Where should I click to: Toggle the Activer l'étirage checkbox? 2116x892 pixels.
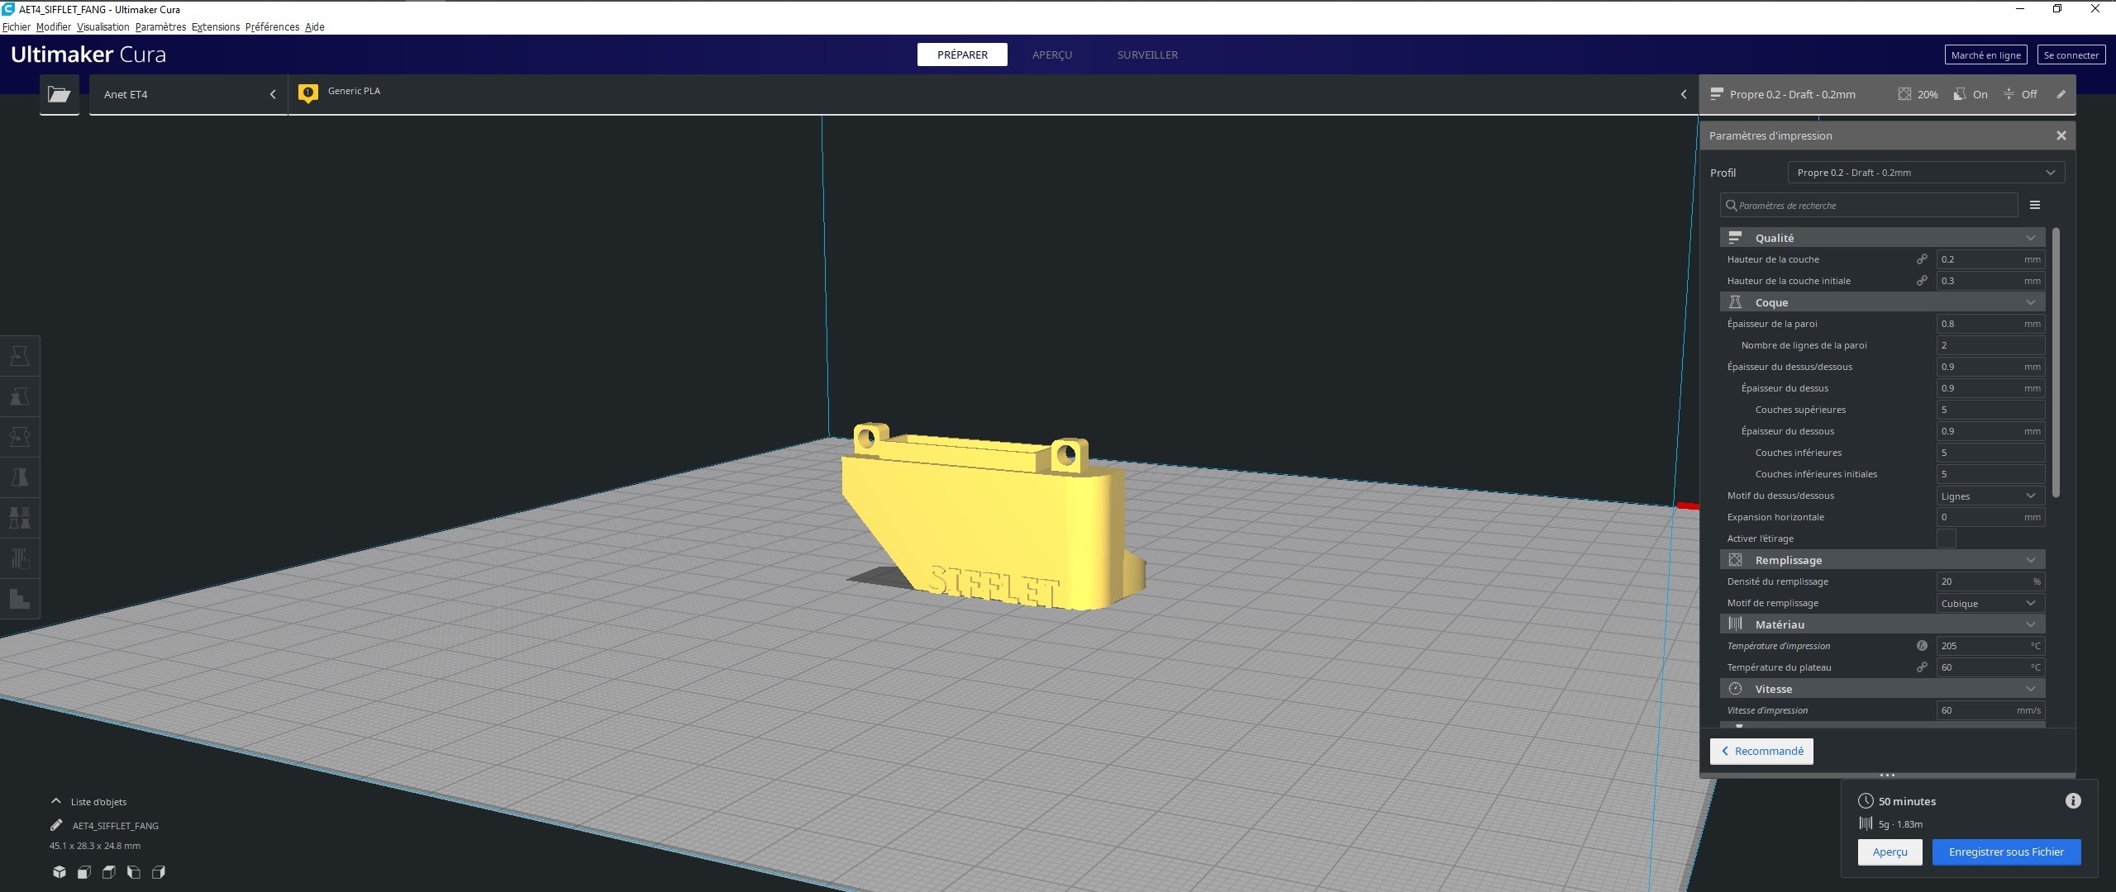[x=1946, y=539]
